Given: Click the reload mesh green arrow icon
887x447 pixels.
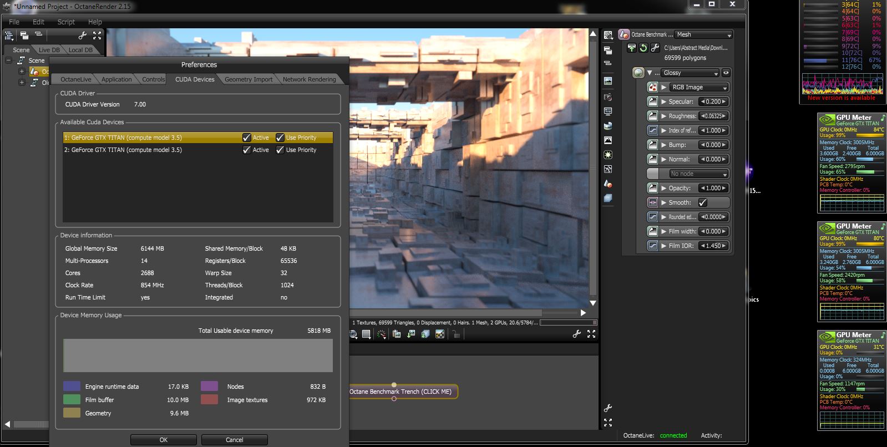Looking at the screenshot, I should coord(643,48).
